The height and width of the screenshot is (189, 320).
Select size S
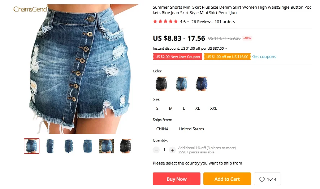coord(157,108)
